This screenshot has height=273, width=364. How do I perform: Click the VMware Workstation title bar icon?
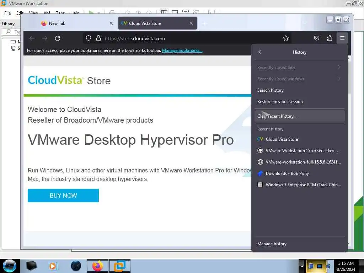[x=4, y=3]
